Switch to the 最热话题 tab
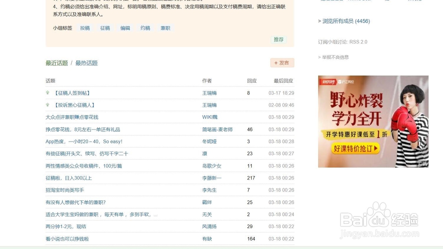The width and height of the screenshot is (443, 249). coord(86,63)
